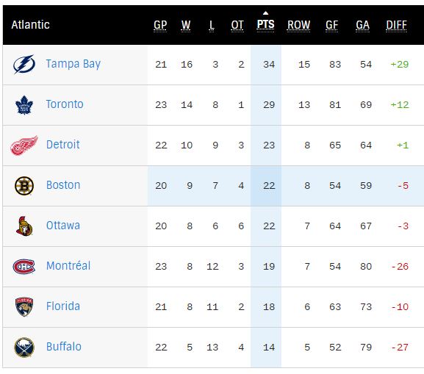This screenshot has width=424, height=374.
Task: Sort table by OT column header
Action: pyautogui.click(x=237, y=25)
